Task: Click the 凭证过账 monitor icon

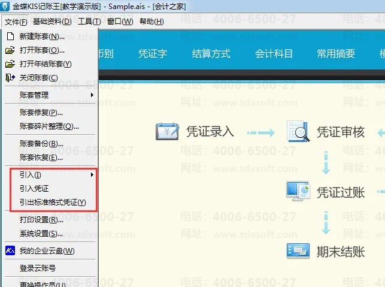Action: click(x=298, y=191)
